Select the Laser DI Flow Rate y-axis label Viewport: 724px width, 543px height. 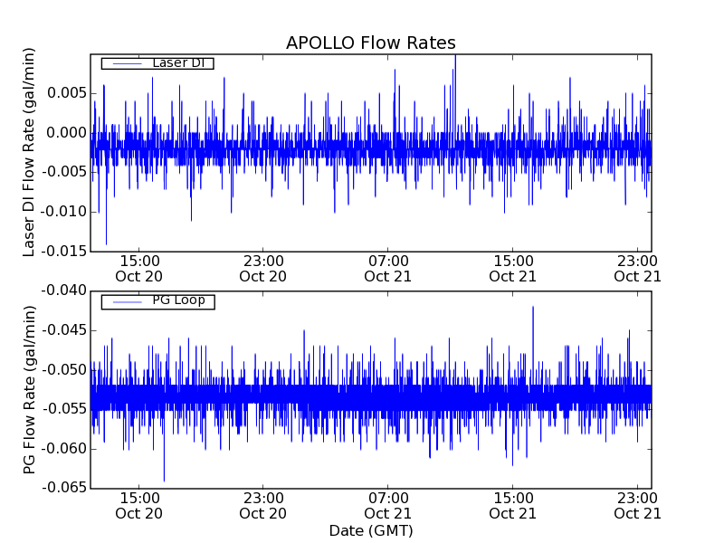(x=30, y=152)
